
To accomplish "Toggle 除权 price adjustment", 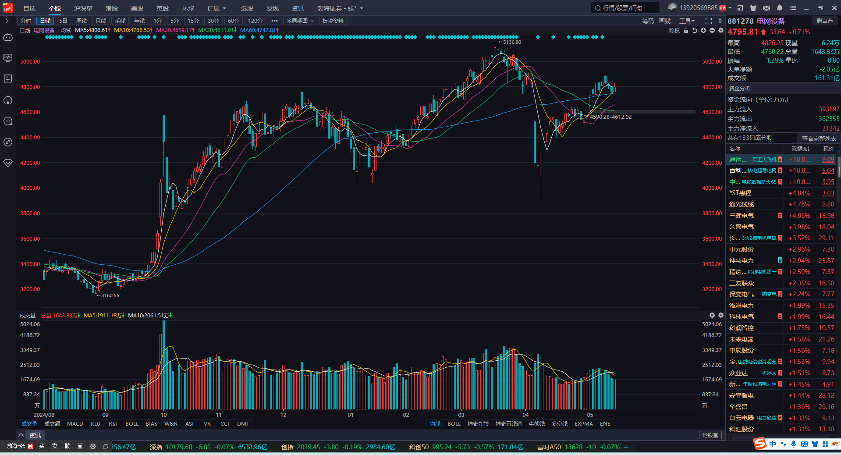I will (x=674, y=30).
